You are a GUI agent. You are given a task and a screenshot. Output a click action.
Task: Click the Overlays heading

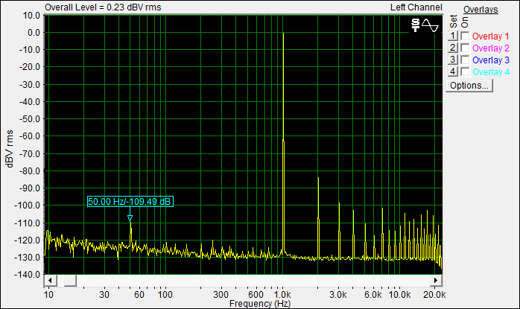point(481,10)
